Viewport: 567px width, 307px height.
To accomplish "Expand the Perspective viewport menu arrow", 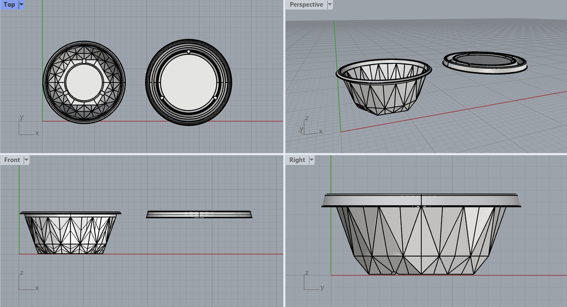I will (330, 5).
